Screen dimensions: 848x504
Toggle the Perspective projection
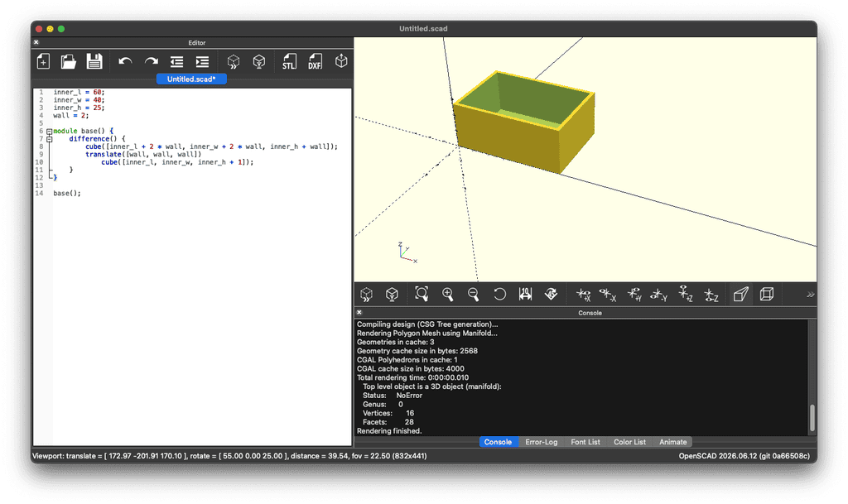point(741,295)
